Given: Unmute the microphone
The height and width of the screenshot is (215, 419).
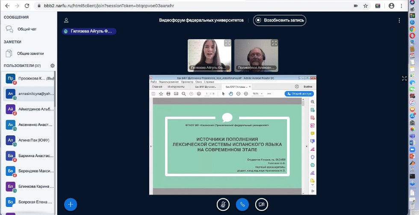Looking at the screenshot, I should click(x=223, y=204).
